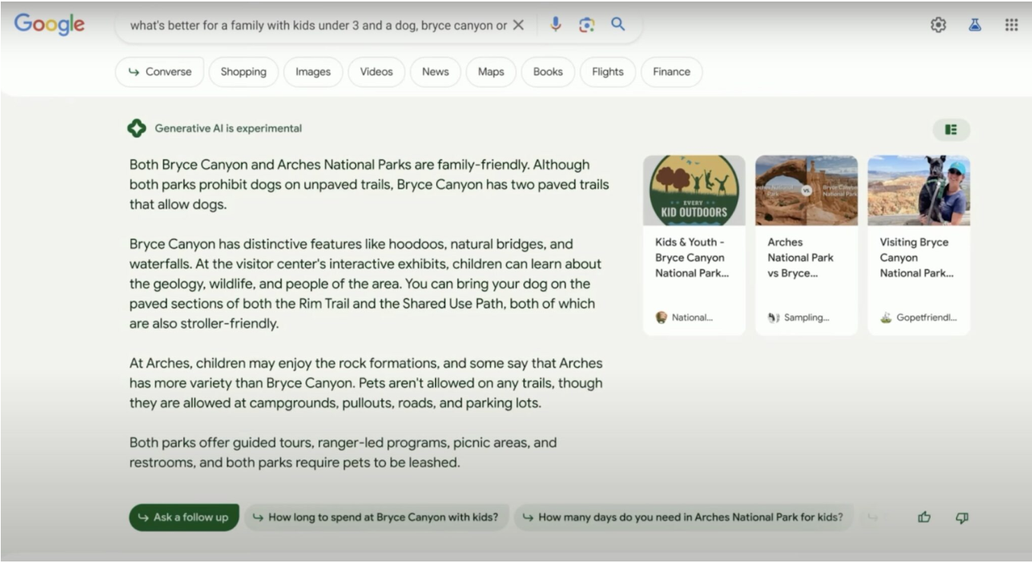Open Google Lens image search

(x=587, y=25)
